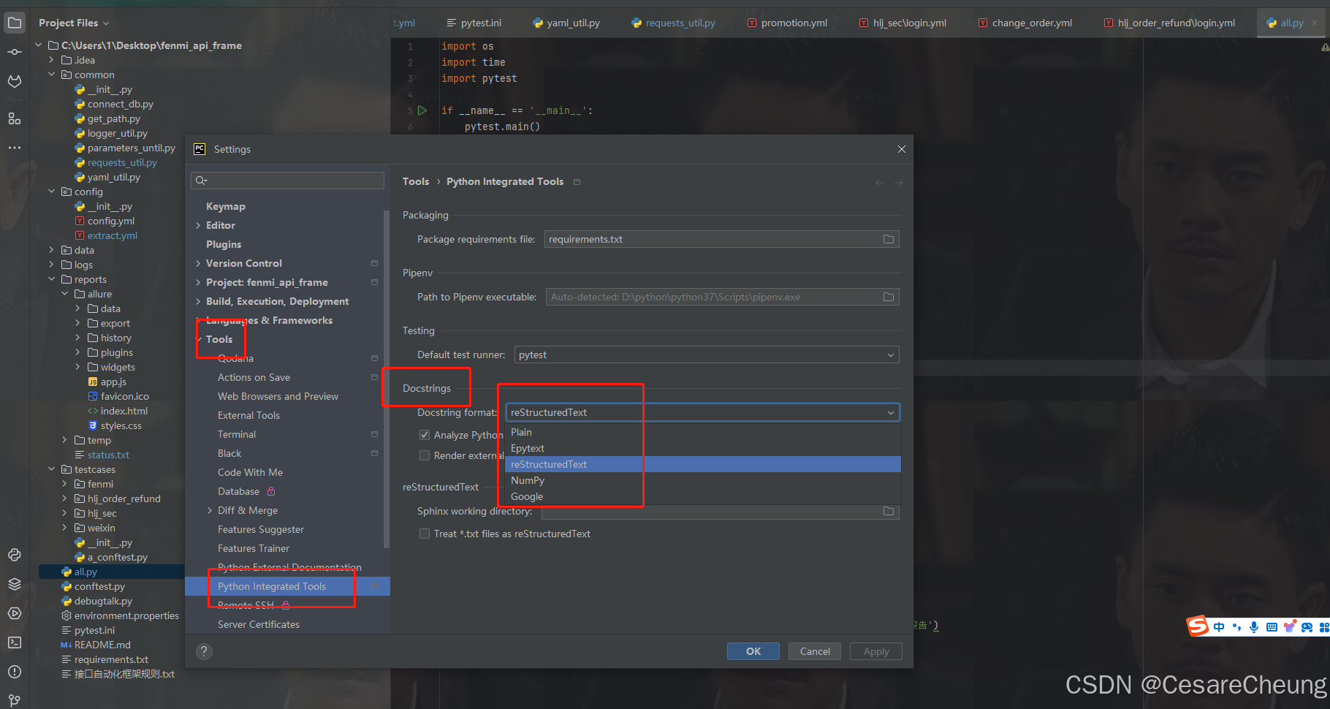The height and width of the screenshot is (709, 1330).
Task: Close the Settings dialog
Action: point(902,149)
